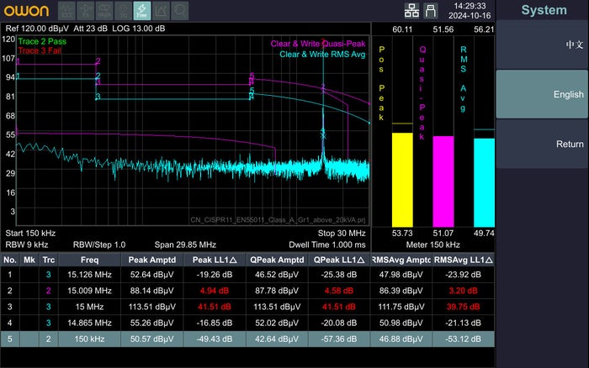589x368 pixels.
Task: Click the LOG 13.00 dB scale setting
Action: click(139, 29)
